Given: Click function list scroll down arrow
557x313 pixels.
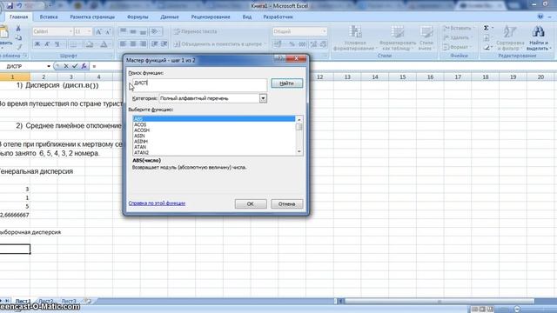Looking at the screenshot, I should coord(299,152).
